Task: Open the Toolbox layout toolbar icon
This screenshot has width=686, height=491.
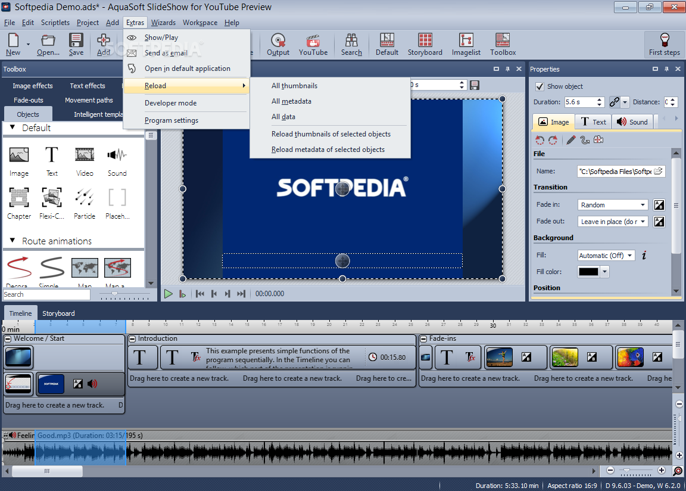Action: [x=503, y=44]
